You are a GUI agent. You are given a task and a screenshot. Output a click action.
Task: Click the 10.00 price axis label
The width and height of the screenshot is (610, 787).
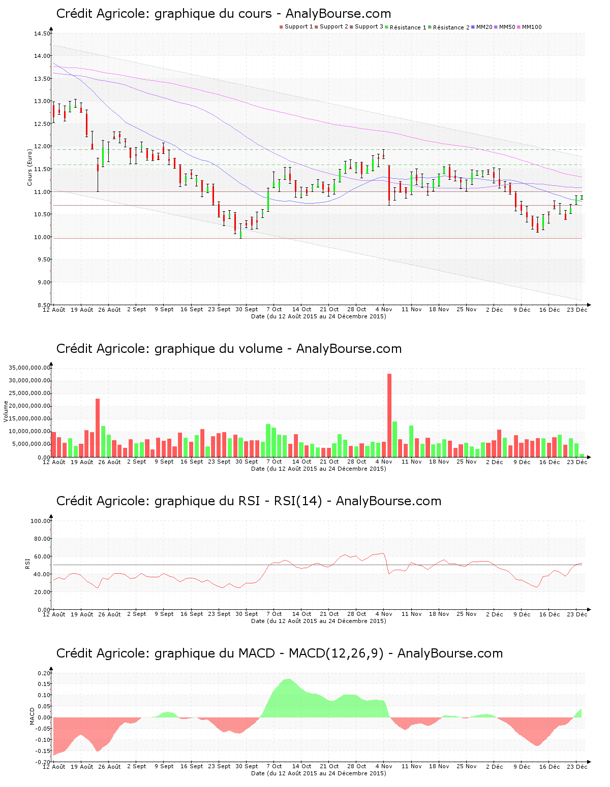point(42,237)
